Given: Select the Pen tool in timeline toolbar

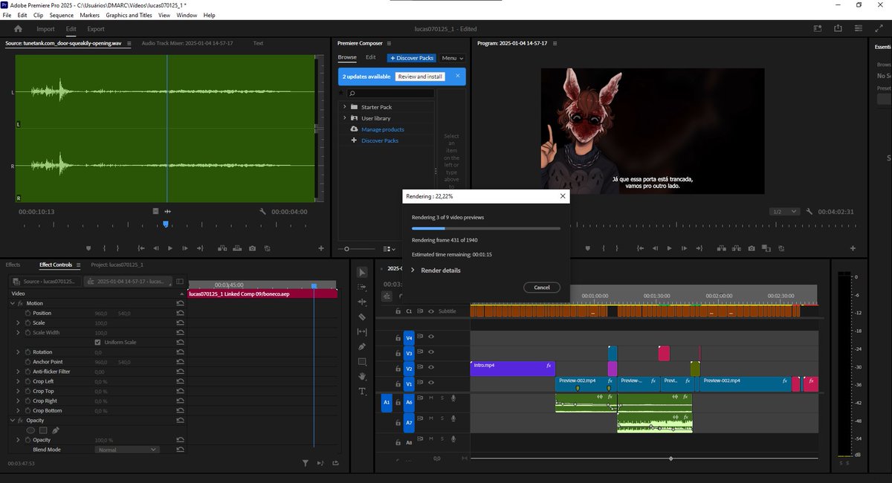Looking at the screenshot, I should click(363, 347).
